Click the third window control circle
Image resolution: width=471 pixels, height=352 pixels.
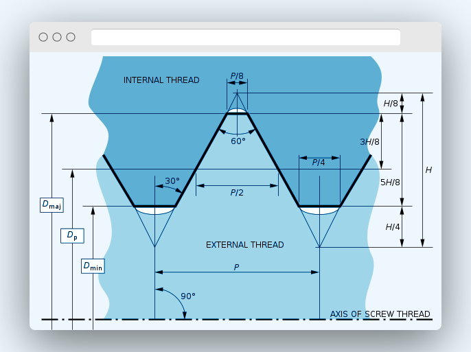[71, 37]
